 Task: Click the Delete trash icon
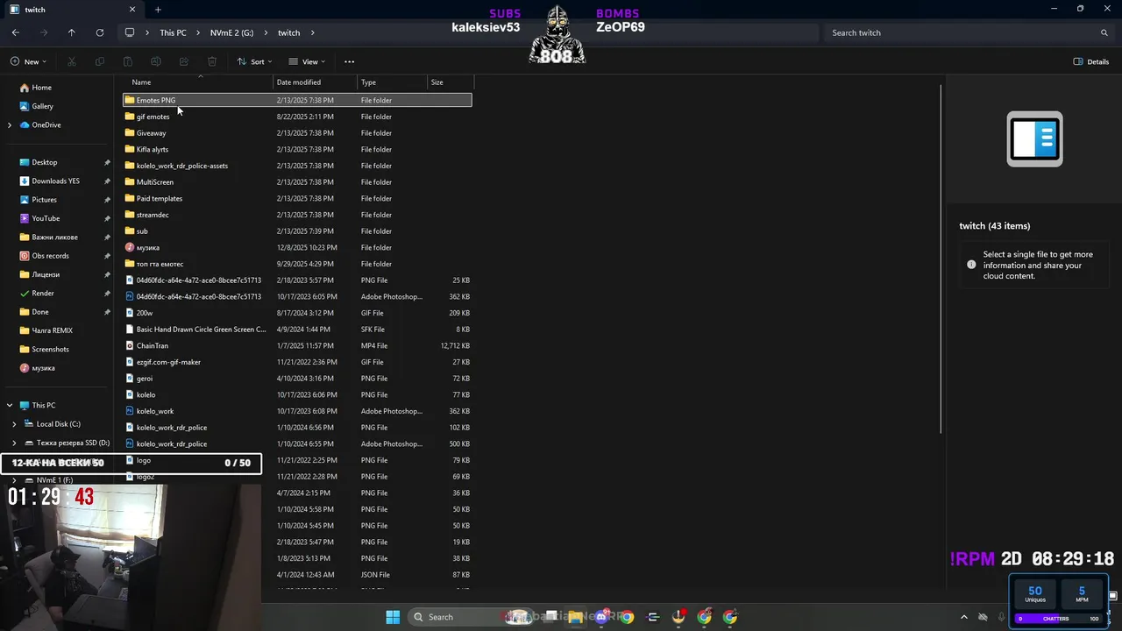(x=212, y=61)
